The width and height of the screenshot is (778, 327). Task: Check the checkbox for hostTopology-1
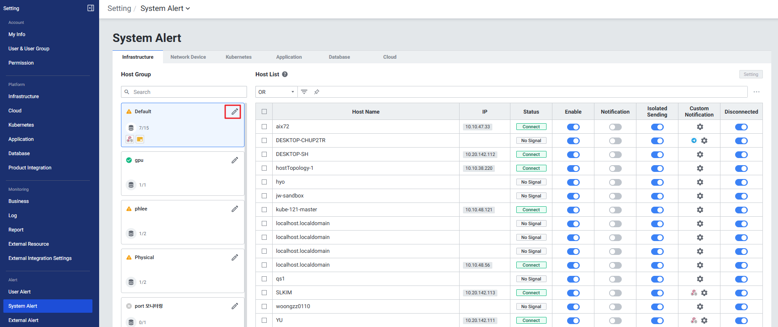264,168
